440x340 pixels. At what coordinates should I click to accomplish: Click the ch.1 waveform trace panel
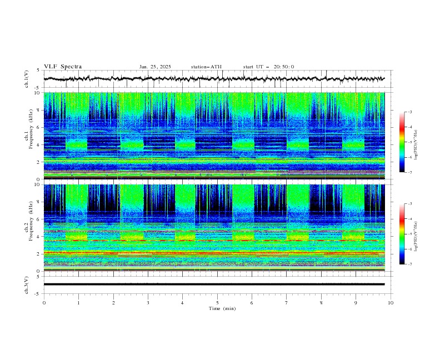(x=218, y=79)
